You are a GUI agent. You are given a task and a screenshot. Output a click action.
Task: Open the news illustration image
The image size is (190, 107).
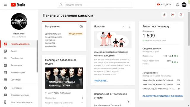click(x=113, y=39)
